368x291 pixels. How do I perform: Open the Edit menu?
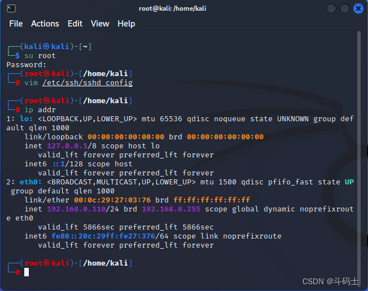(75, 24)
